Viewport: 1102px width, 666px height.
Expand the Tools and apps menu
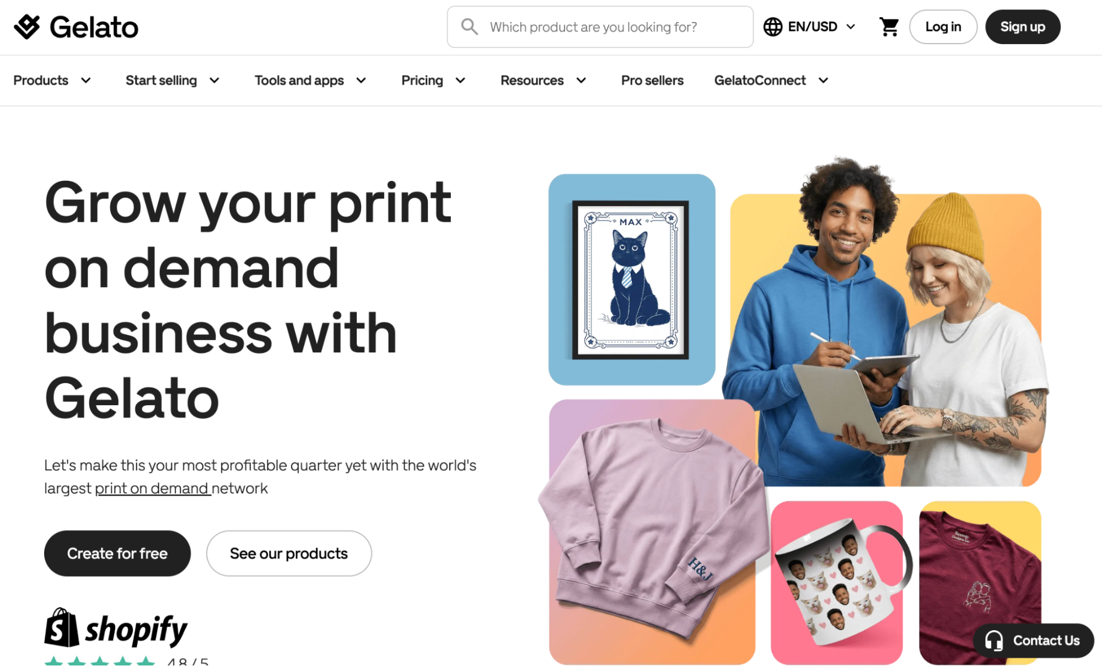(310, 80)
